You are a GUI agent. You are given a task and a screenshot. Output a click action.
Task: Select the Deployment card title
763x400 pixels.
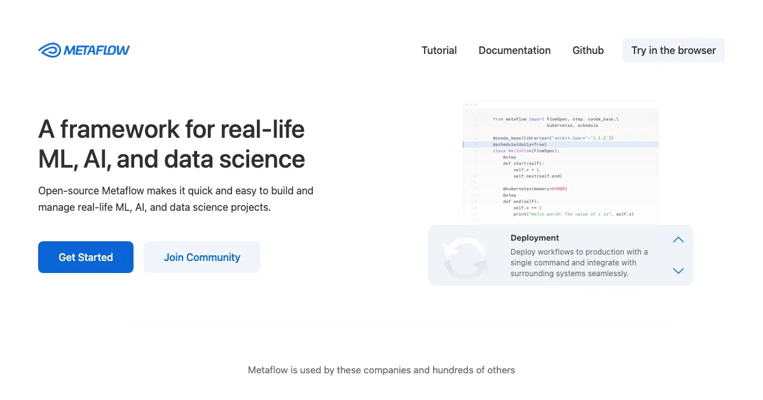click(535, 238)
